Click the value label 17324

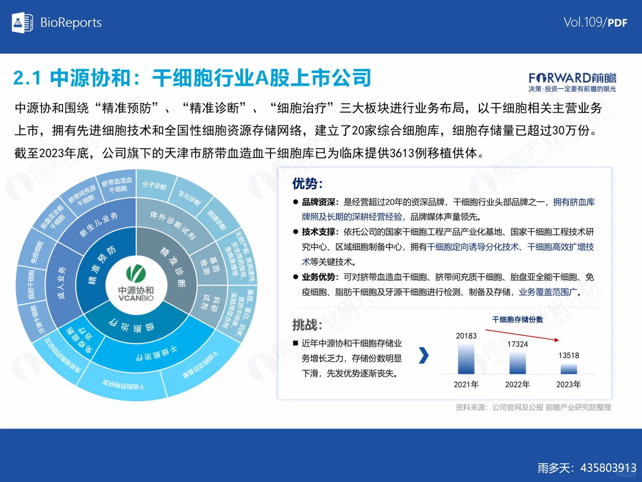pyautogui.click(x=518, y=344)
